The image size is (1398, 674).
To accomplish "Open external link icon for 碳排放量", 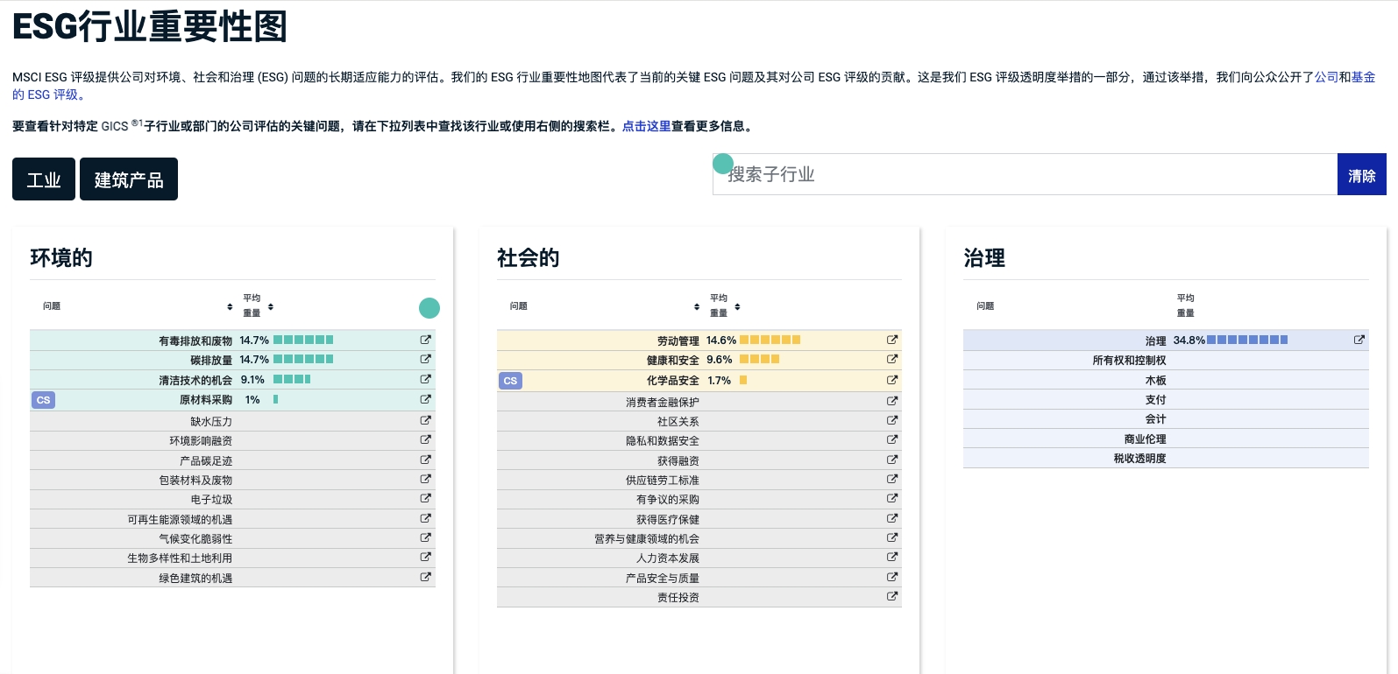I will pos(425,359).
